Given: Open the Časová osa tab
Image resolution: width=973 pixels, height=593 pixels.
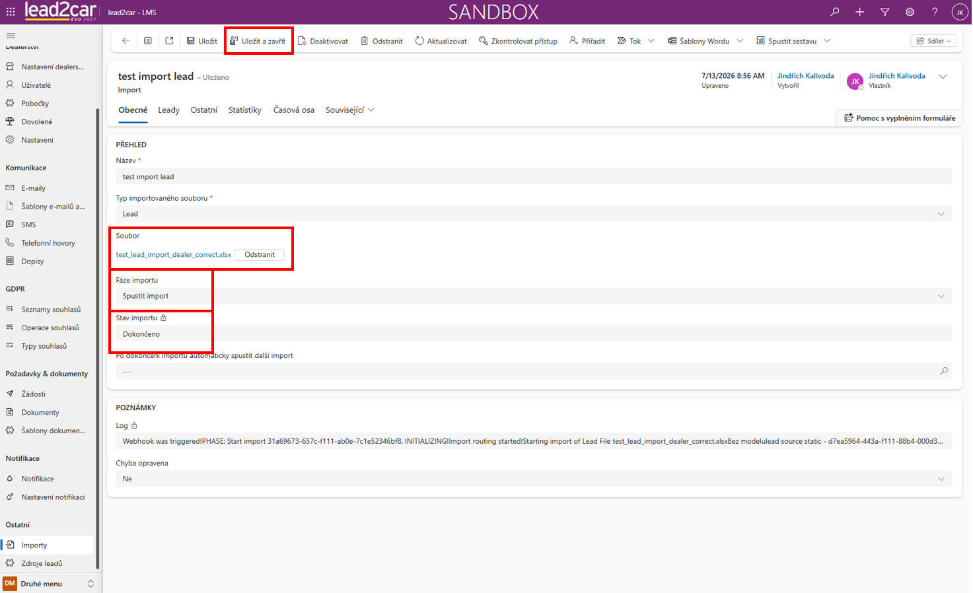Looking at the screenshot, I should tap(294, 110).
